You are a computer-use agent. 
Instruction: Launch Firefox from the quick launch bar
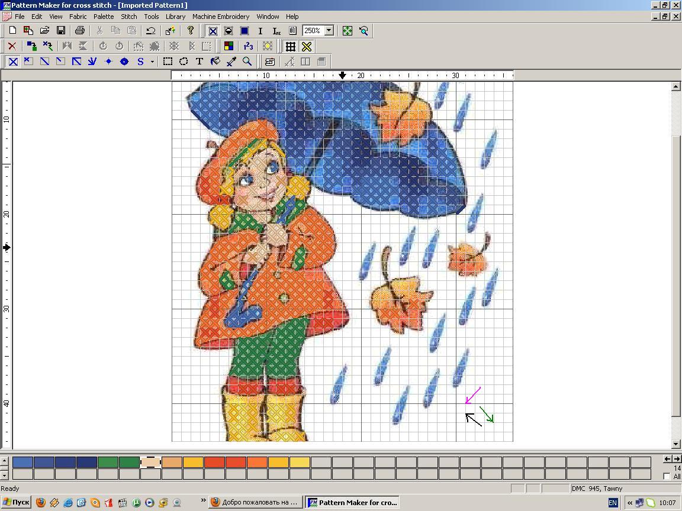click(x=40, y=503)
